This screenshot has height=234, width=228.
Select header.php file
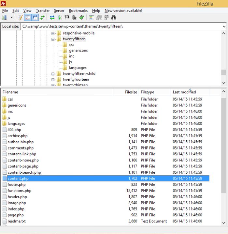coord(105,197)
